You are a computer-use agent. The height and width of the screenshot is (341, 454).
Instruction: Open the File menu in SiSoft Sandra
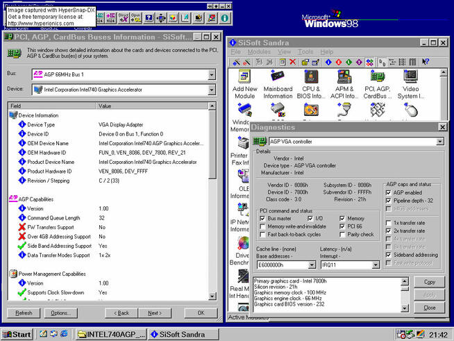[x=236, y=52]
